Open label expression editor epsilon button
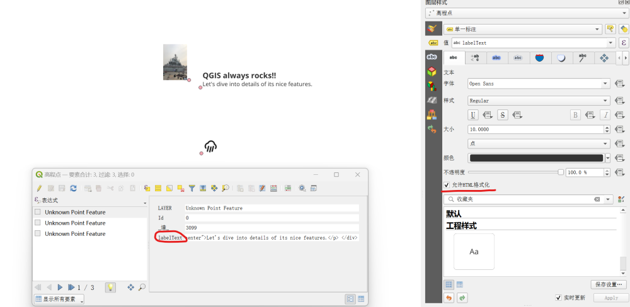Viewport: 630px width, 307px height. click(x=624, y=43)
